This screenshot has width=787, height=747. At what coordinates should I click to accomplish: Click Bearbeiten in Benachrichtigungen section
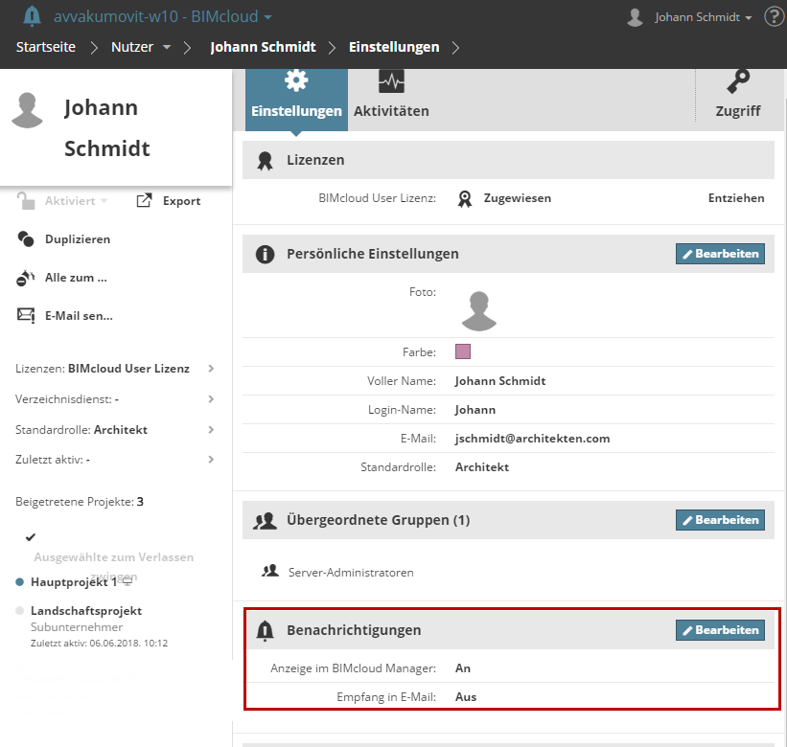click(720, 629)
